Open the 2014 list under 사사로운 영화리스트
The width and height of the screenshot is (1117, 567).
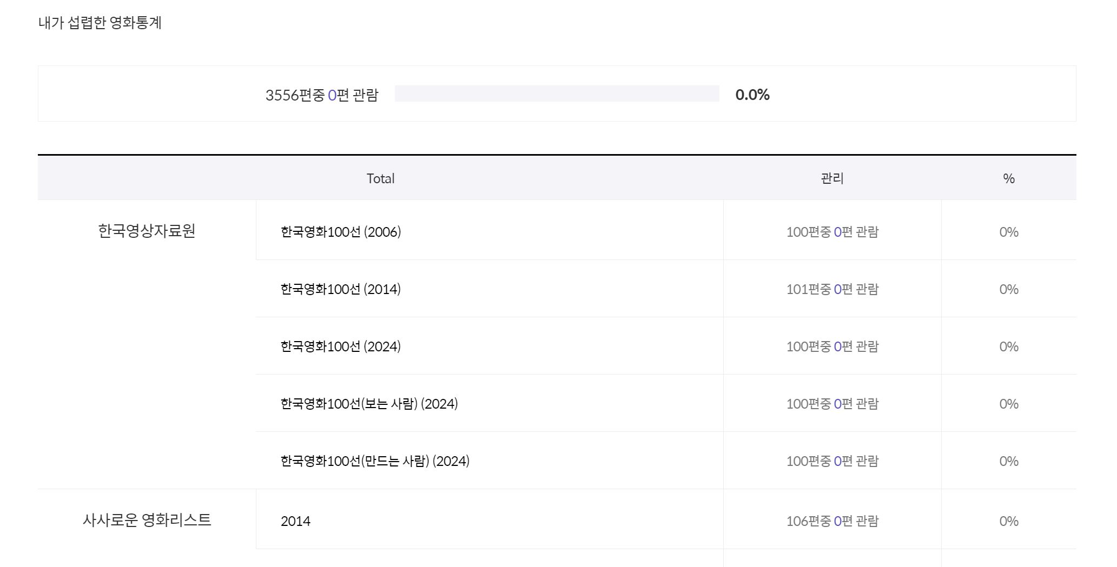[x=295, y=521]
